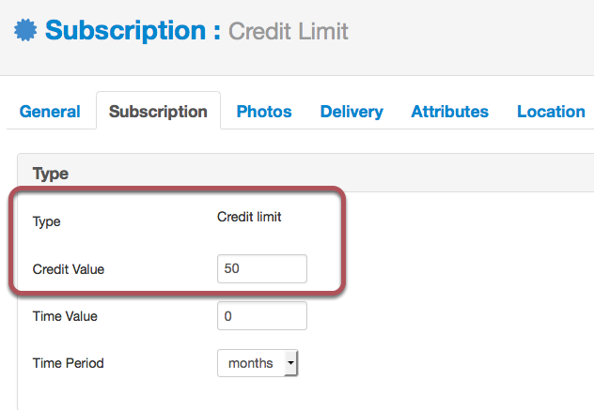594x410 pixels.
Task: Click the empty gray banner beside Credit Limit
Action: tap(470, 34)
